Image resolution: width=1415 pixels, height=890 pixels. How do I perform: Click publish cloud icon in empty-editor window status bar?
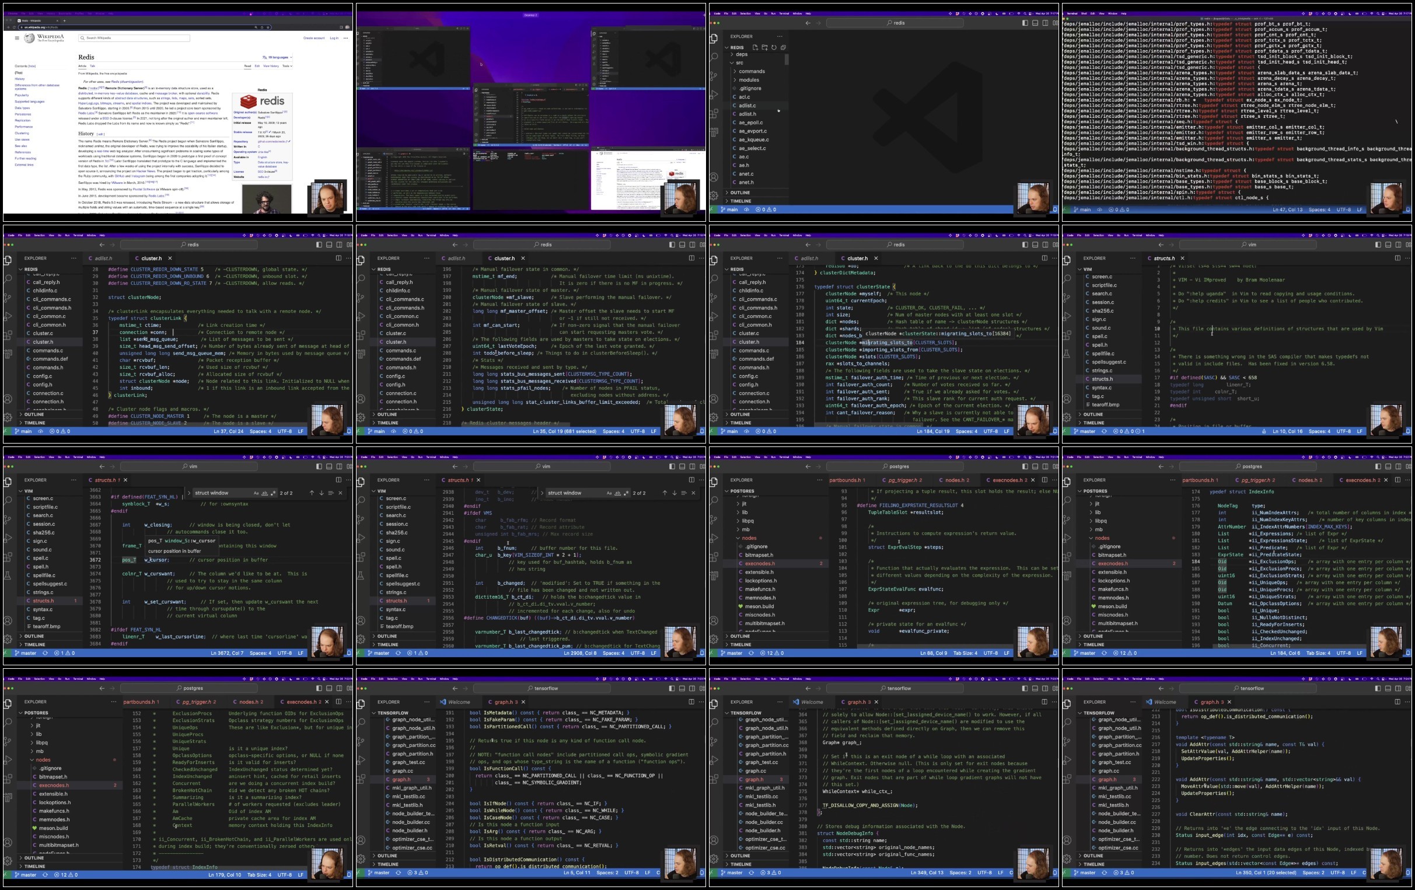746,210
